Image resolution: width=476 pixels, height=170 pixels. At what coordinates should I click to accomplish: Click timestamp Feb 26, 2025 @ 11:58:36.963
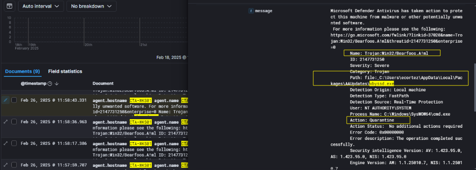[54, 122]
